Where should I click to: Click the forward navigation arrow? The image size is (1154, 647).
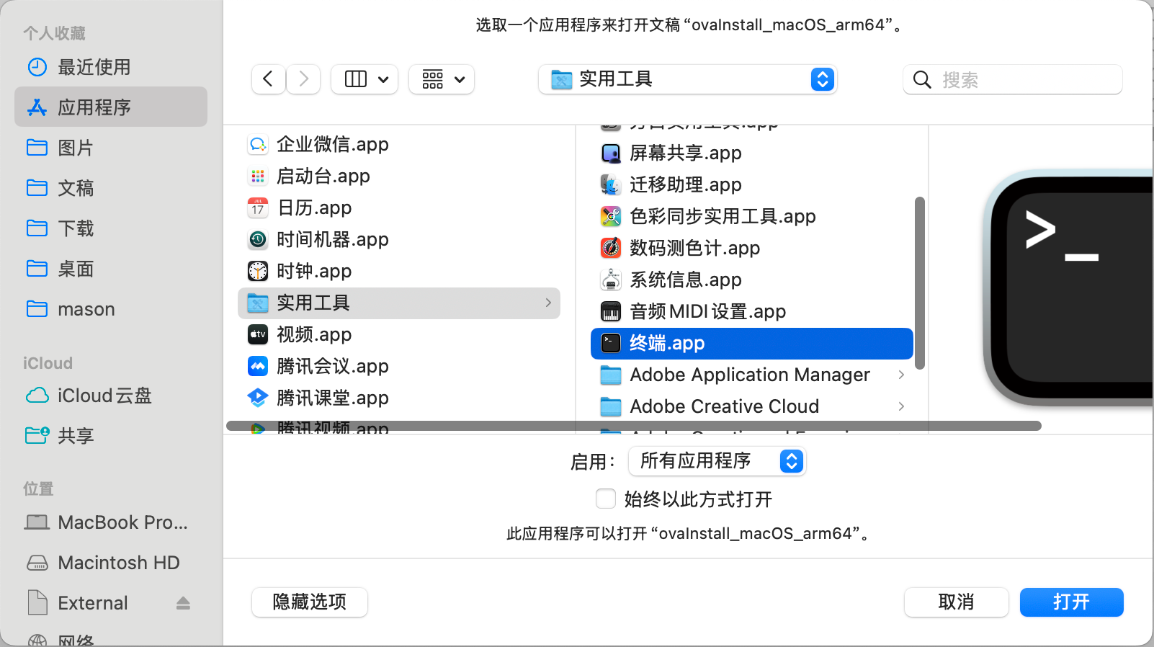(x=303, y=79)
